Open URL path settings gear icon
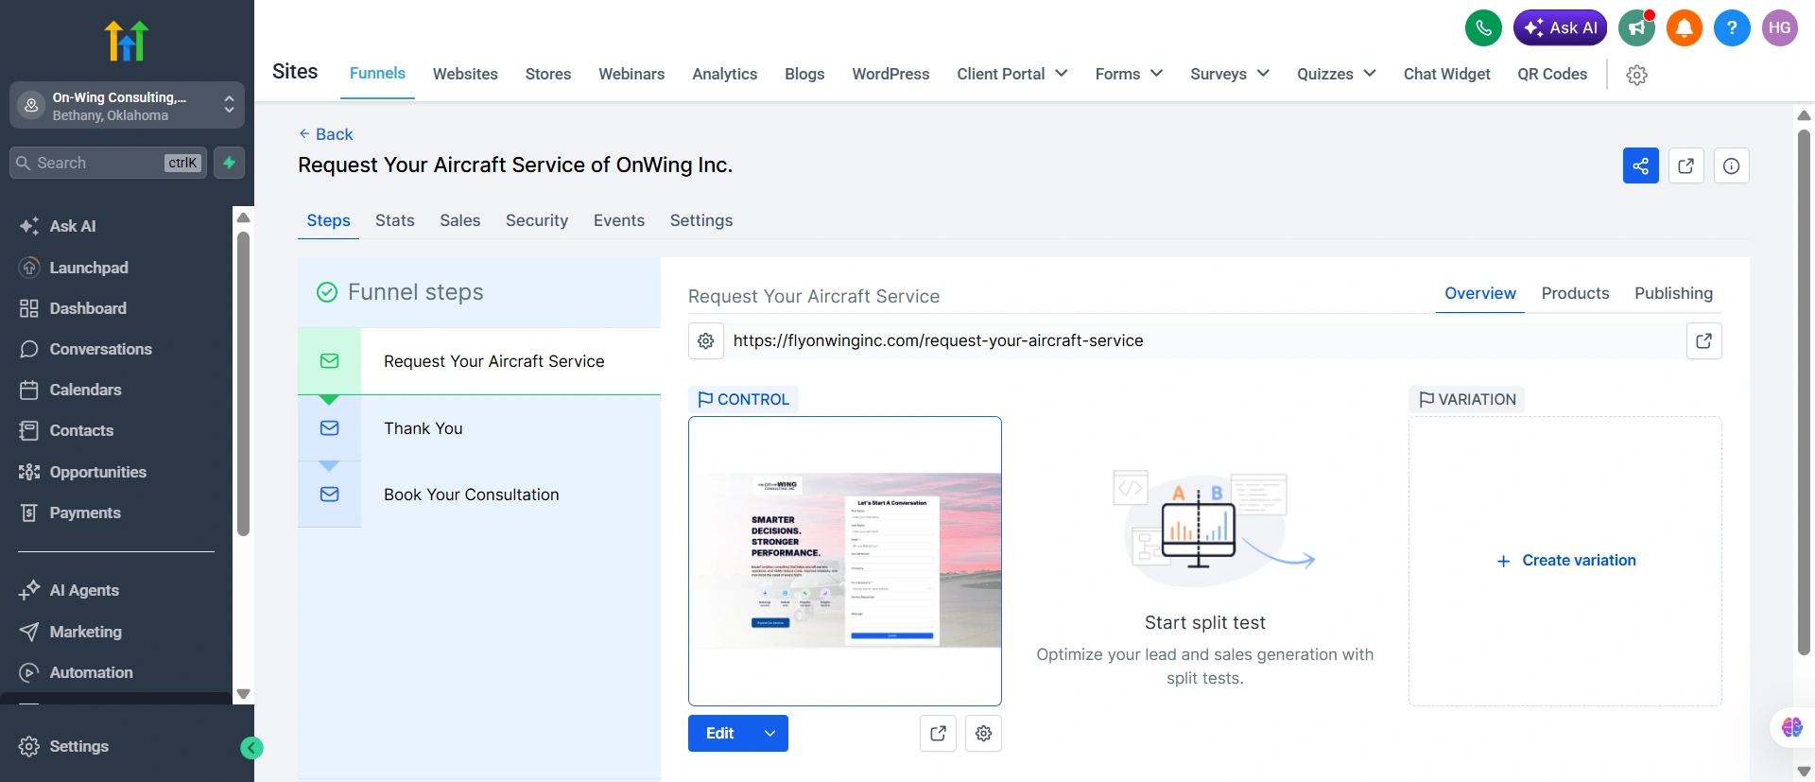1815x782 pixels. pyautogui.click(x=706, y=341)
